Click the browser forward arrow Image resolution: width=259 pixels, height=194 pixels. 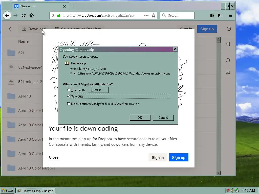click(15, 15)
